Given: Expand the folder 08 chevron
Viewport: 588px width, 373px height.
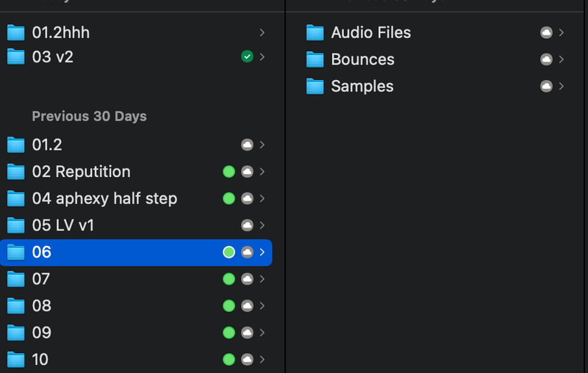Looking at the screenshot, I should point(262,305).
